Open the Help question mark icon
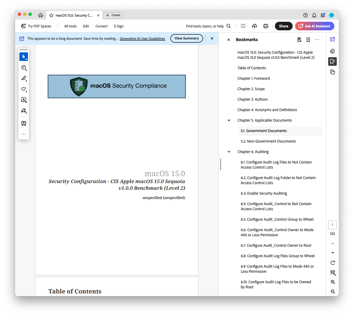This screenshot has height=316, width=354. coord(305,15)
